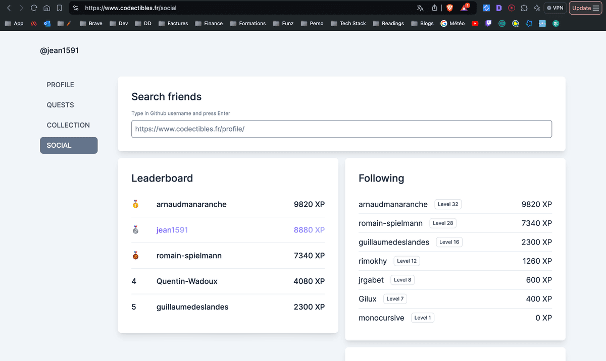This screenshot has width=606, height=361.
Task: Open the YouTube bookmark icon
Action: [475, 23]
